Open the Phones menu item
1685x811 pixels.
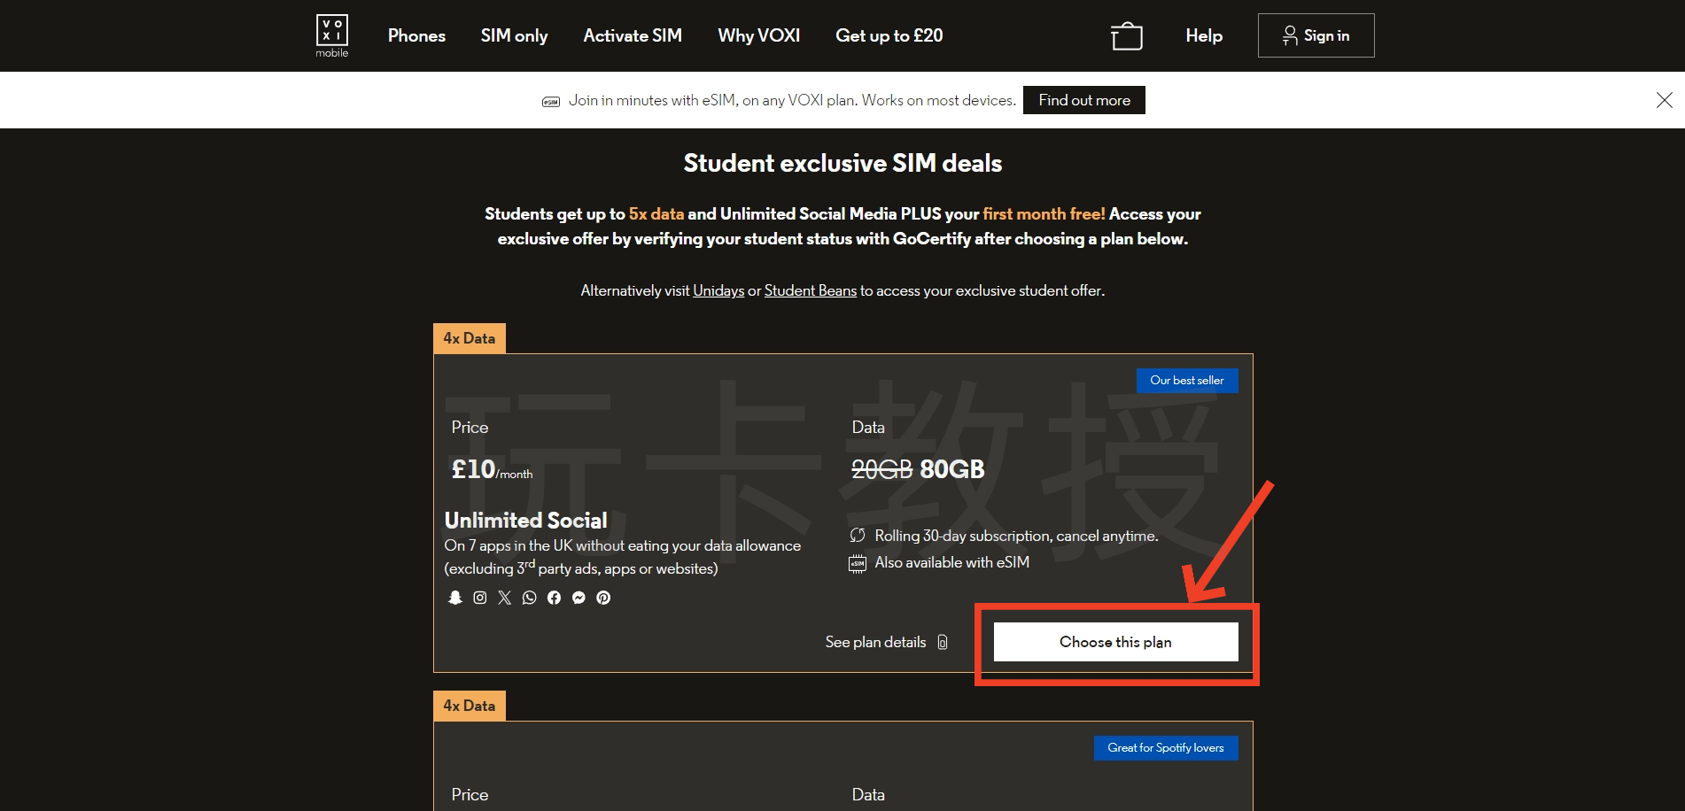[x=416, y=35]
